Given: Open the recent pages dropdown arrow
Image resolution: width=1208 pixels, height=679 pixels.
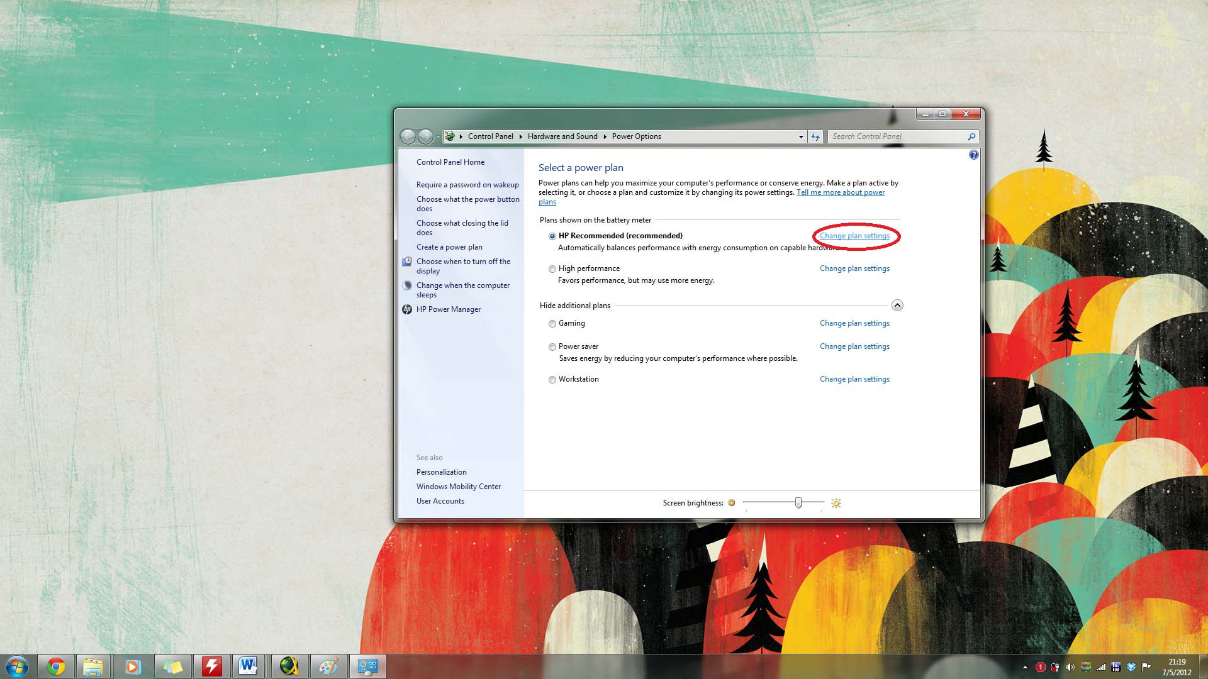Looking at the screenshot, I should coord(438,137).
